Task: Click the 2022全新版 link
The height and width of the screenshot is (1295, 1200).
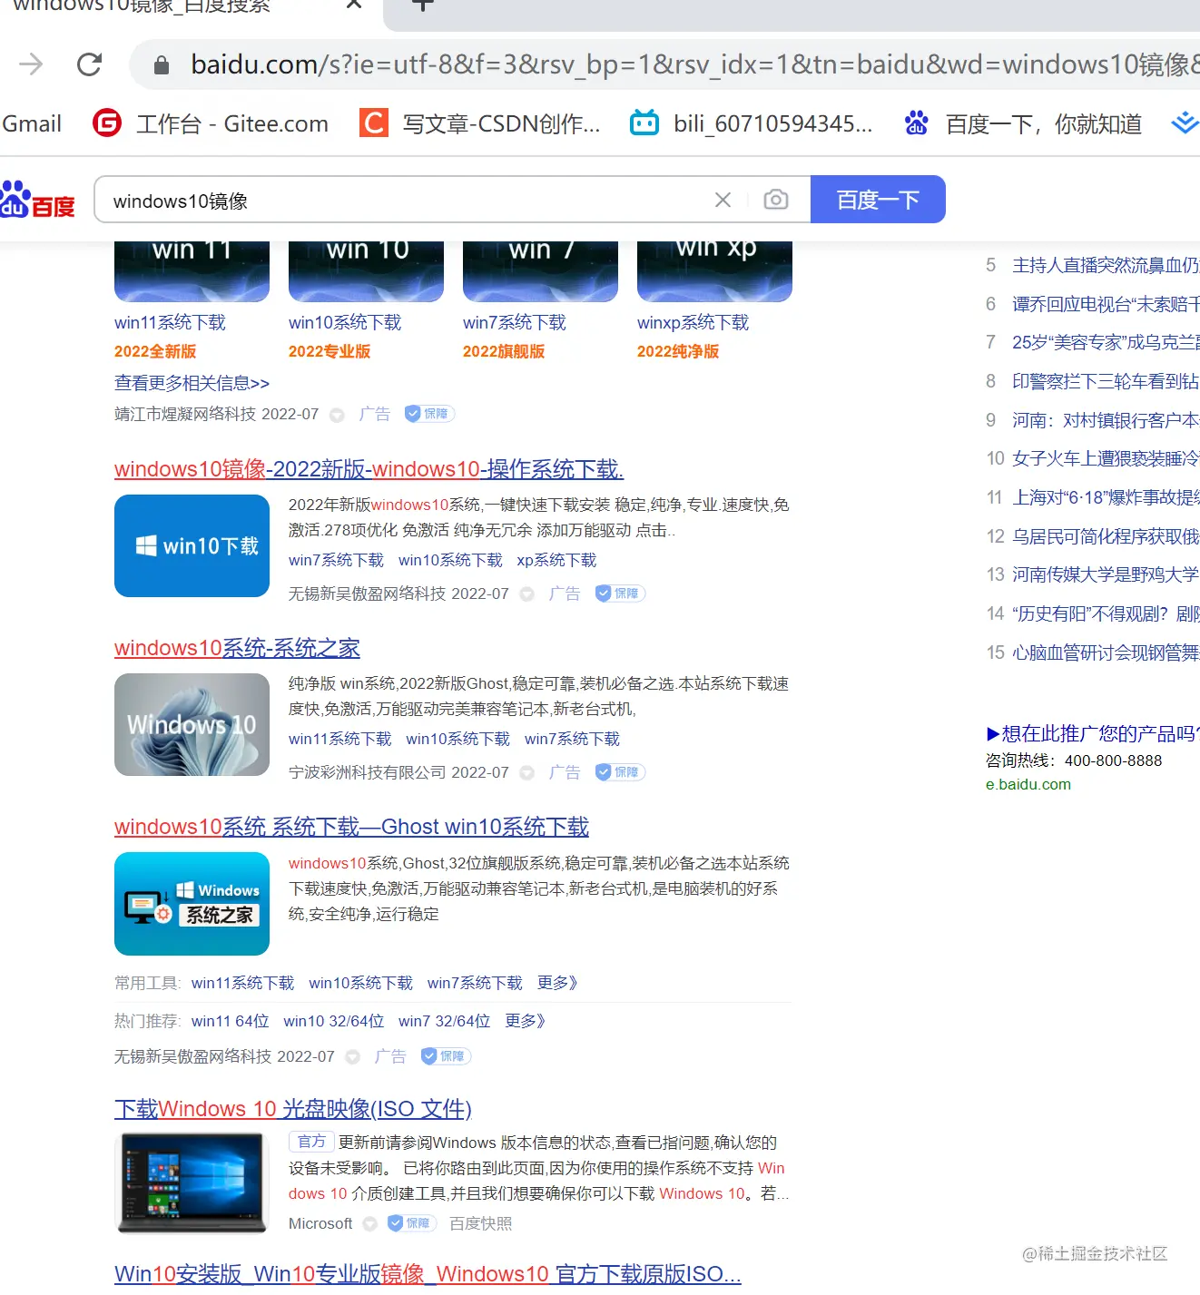Action: point(155,351)
